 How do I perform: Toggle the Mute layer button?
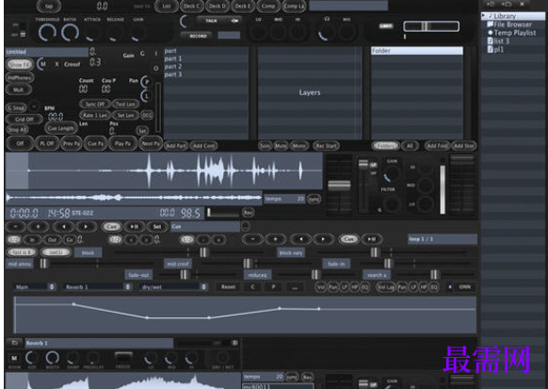(281, 146)
